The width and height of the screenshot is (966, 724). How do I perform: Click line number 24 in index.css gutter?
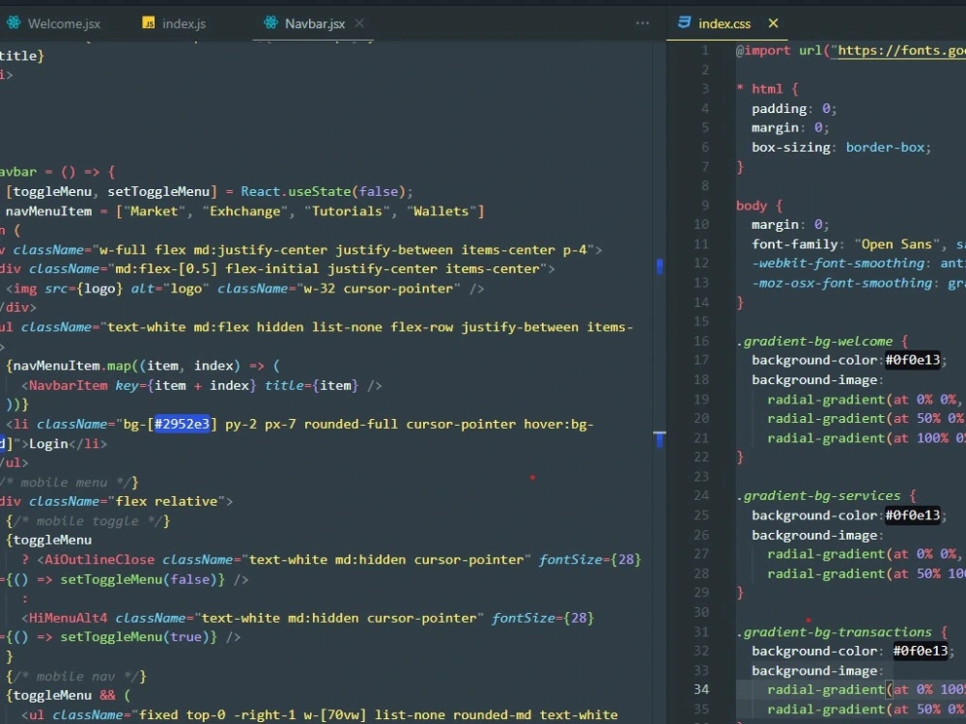pyautogui.click(x=701, y=495)
